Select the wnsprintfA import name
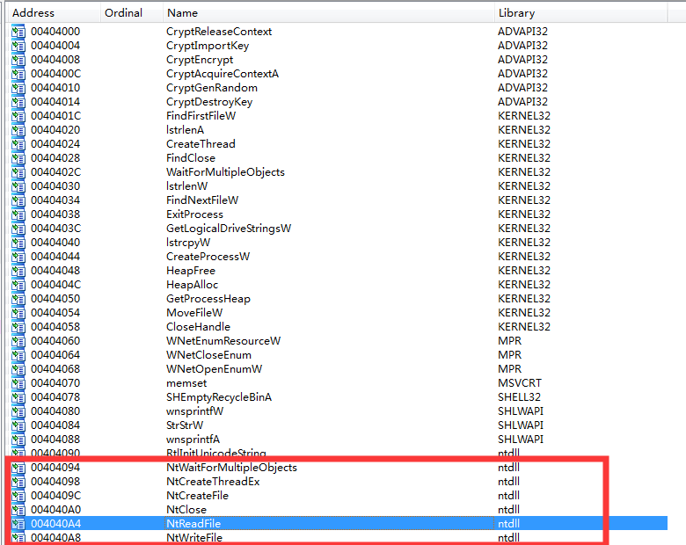 pyautogui.click(x=193, y=440)
